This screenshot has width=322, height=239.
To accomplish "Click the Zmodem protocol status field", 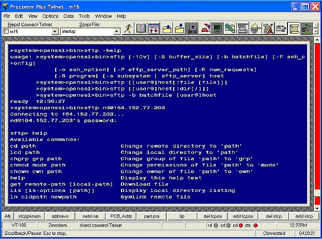I will point(58,226).
